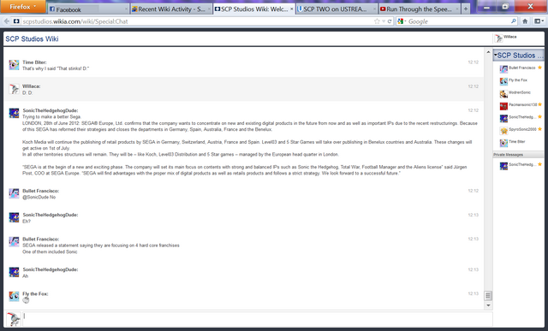The width and height of the screenshot is (548, 331).
Task: Click the wikia site identity icon
Action: click(x=16, y=21)
